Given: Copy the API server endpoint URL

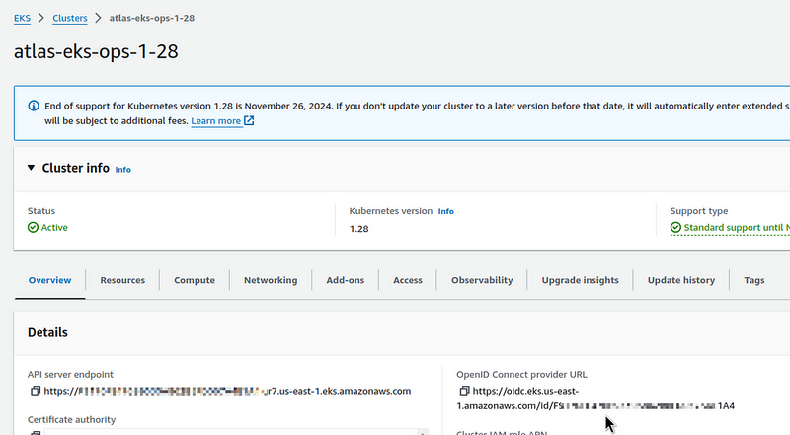Looking at the screenshot, I should click(x=36, y=391).
